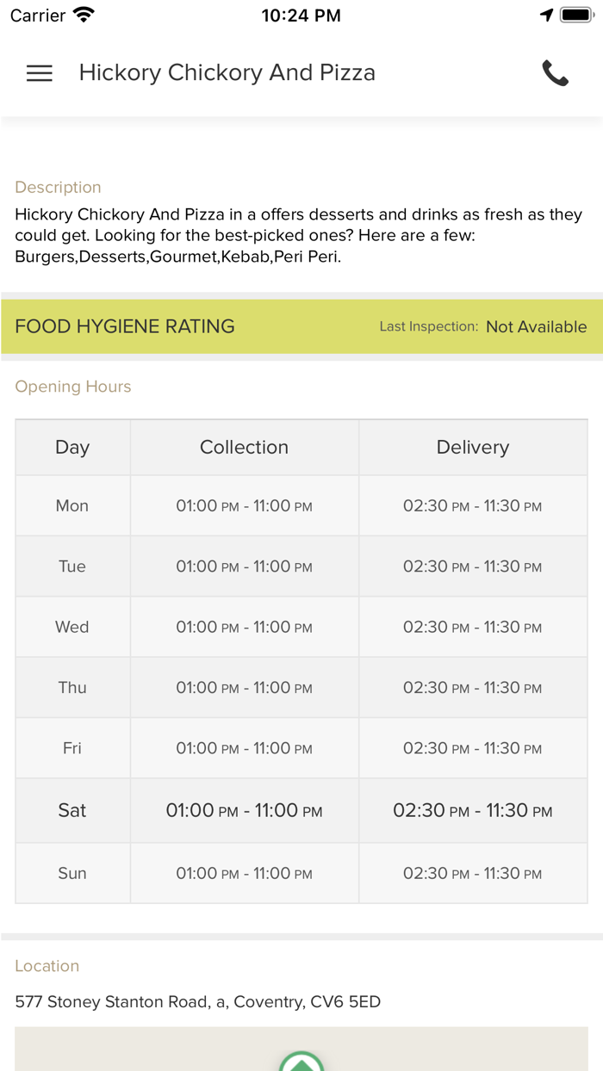The width and height of the screenshot is (603, 1071).
Task: Select the Delivery column header
Action: click(x=472, y=447)
